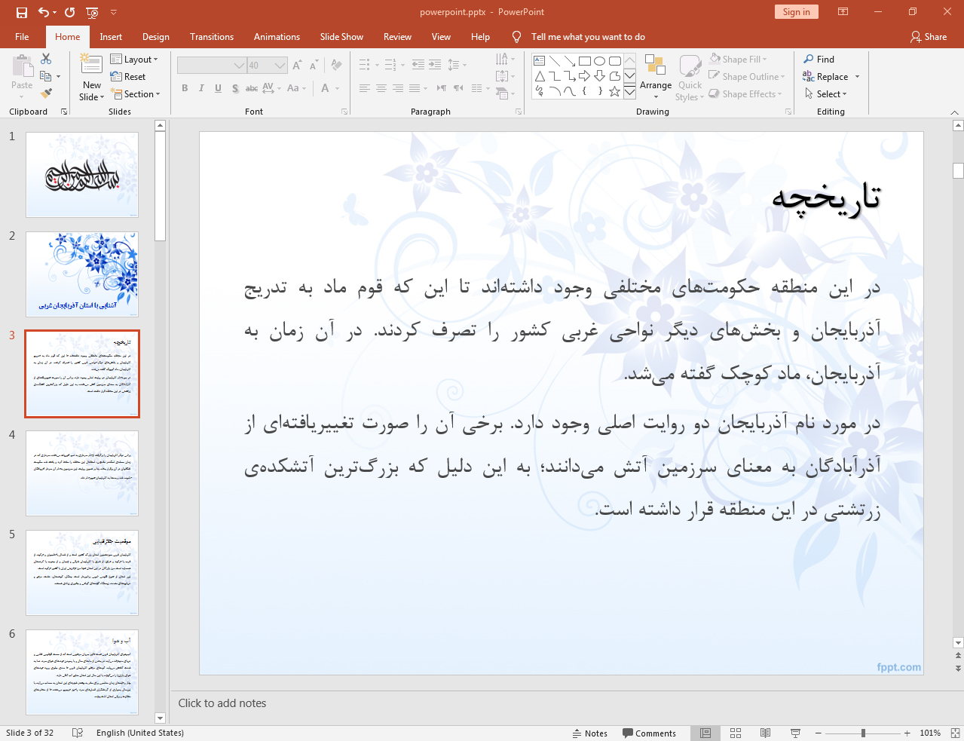Expand the Select dropdown in Editing
Screen dimensions: 964x741
pyautogui.click(x=826, y=94)
